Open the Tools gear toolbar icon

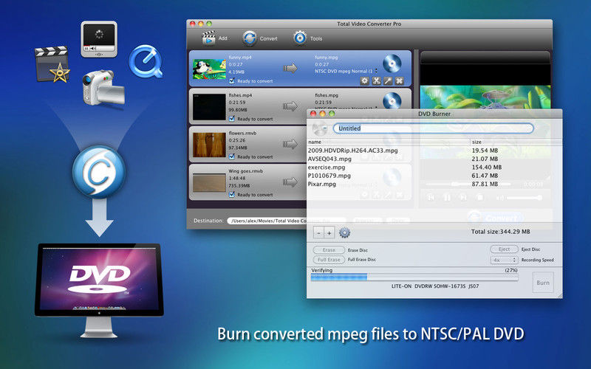pos(300,38)
